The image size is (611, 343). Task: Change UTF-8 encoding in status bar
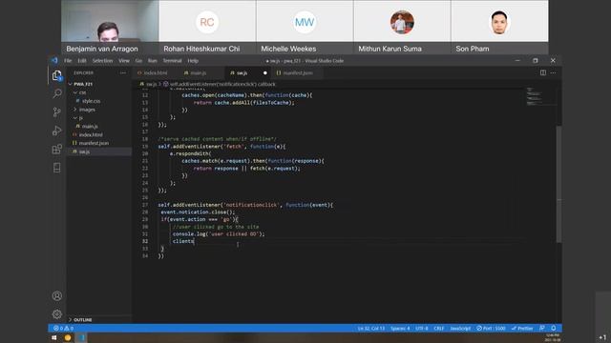(x=422, y=328)
